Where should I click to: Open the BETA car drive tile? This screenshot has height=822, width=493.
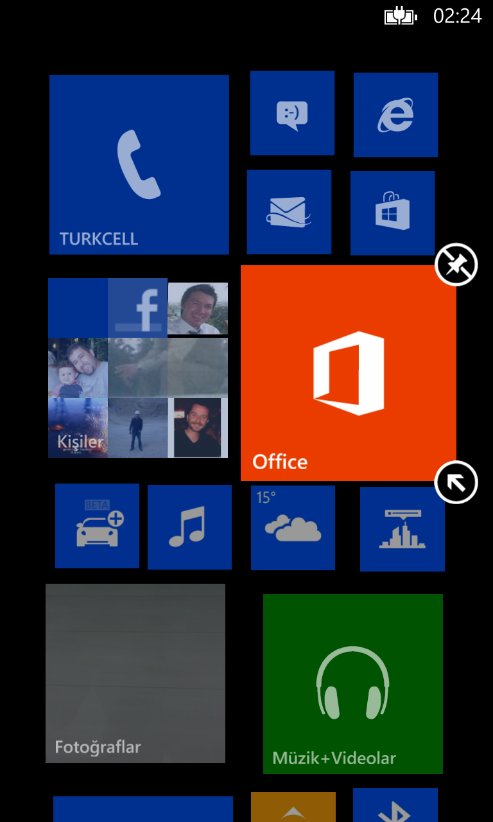point(97,526)
